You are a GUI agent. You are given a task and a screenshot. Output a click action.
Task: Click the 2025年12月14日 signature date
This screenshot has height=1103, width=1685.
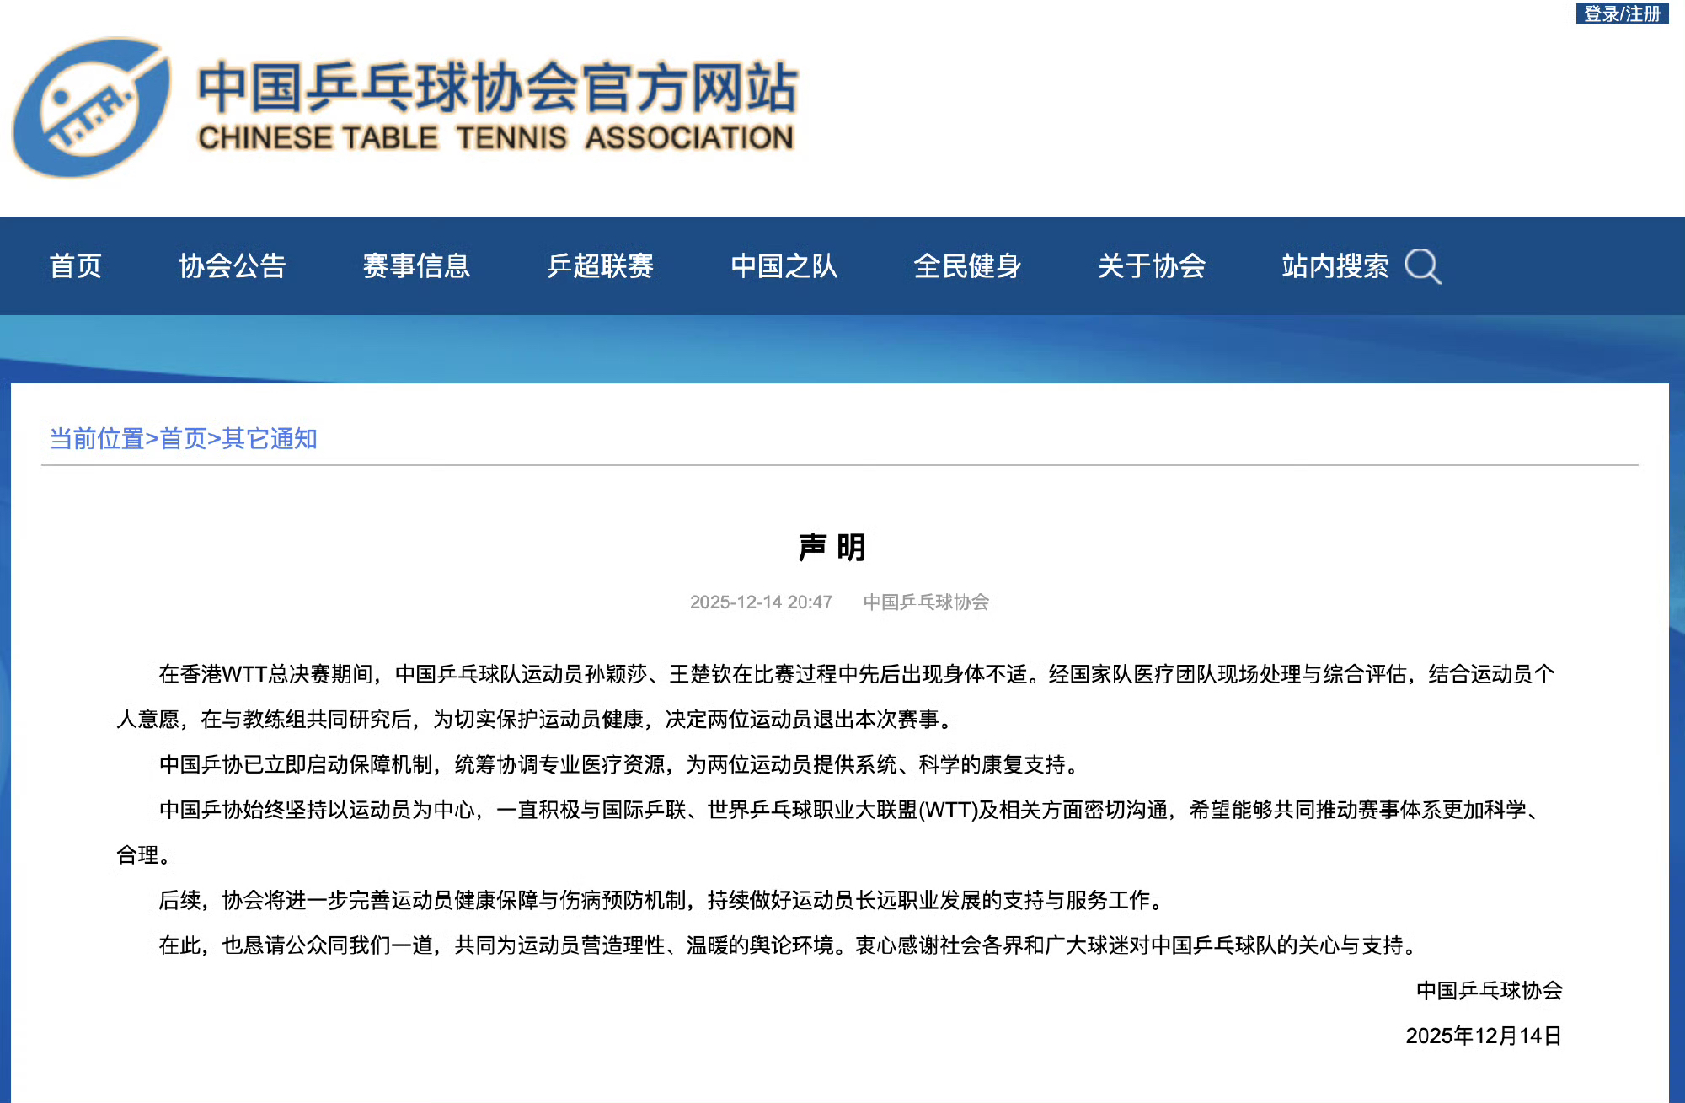tap(1483, 1036)
